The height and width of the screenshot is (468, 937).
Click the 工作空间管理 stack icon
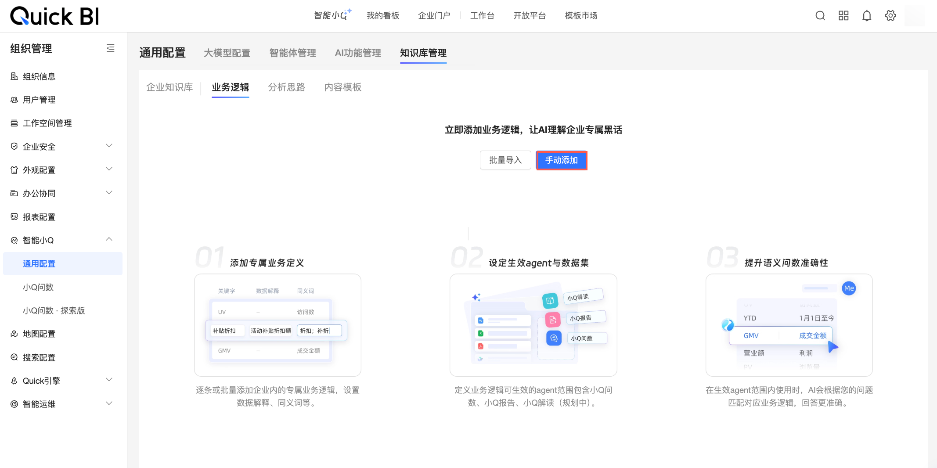pyautogui.click(x=14, y=123)
